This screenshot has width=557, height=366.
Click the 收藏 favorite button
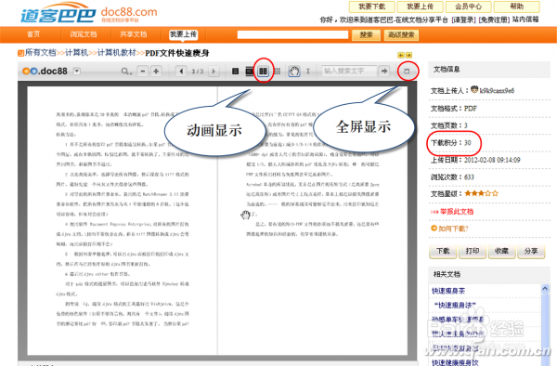click(501, 251)
